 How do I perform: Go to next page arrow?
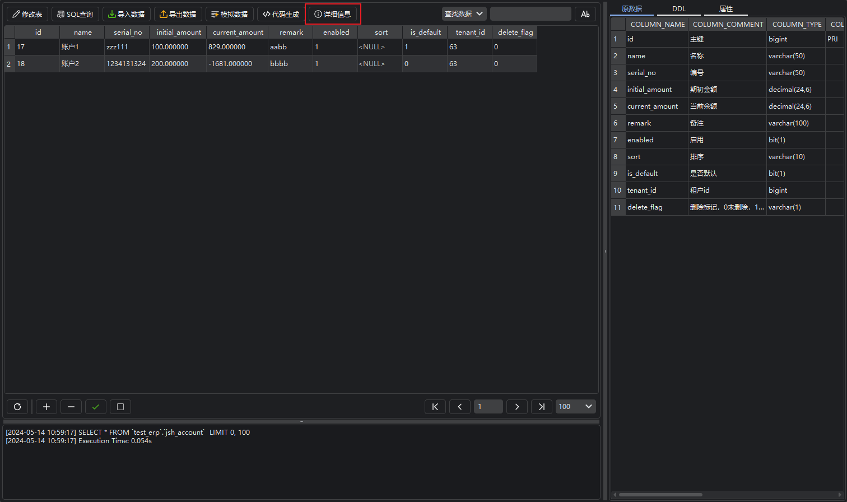[517, 407]
